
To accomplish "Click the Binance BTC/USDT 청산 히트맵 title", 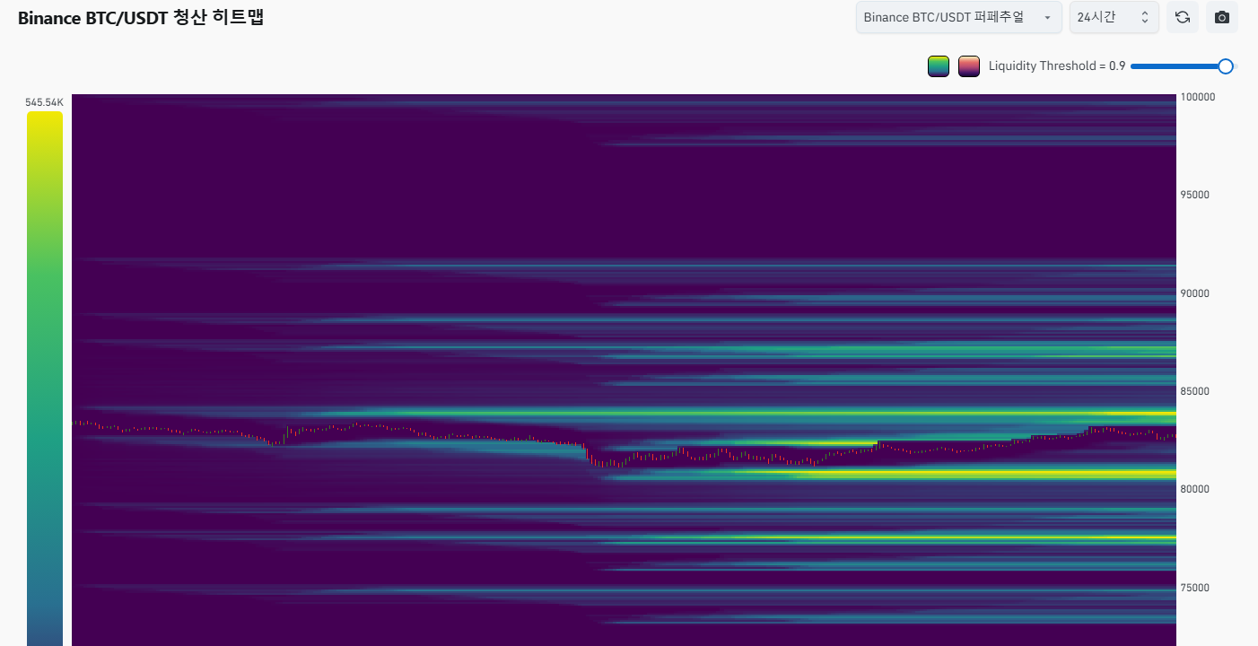I will pyautogui.click(x=141, y=17).
